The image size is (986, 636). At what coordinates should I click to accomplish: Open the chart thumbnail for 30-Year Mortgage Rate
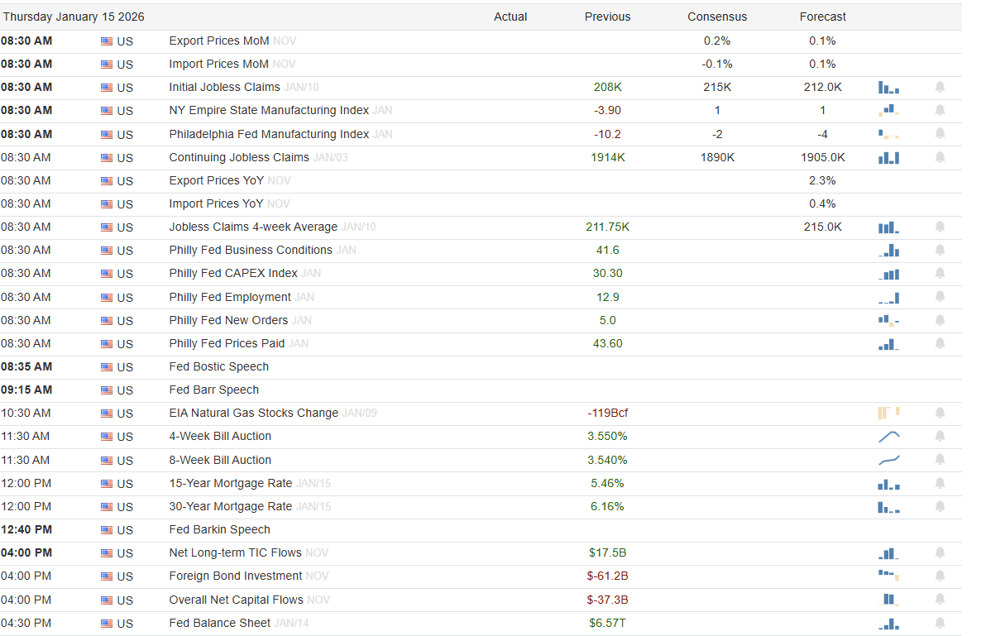pyautogui.click(x=888, y=506)
